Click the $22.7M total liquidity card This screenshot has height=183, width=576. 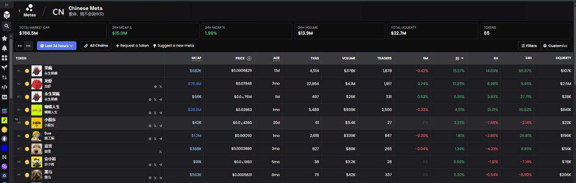click(x=432, y=31)
